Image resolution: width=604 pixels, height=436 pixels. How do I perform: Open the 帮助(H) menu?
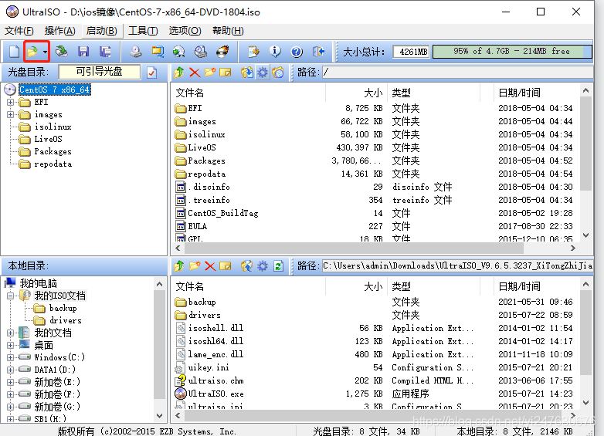tap(228, 31)
